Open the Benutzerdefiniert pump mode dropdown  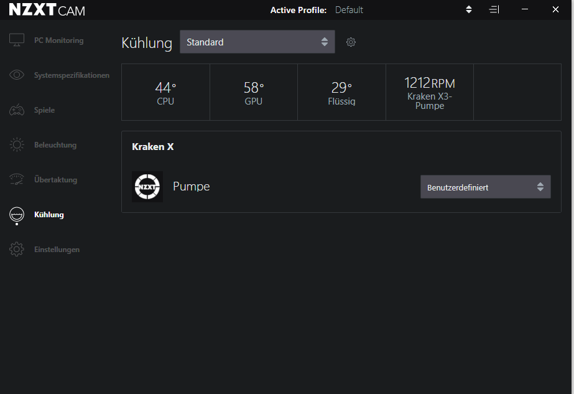pyautogui.click(x=486, y=187)
